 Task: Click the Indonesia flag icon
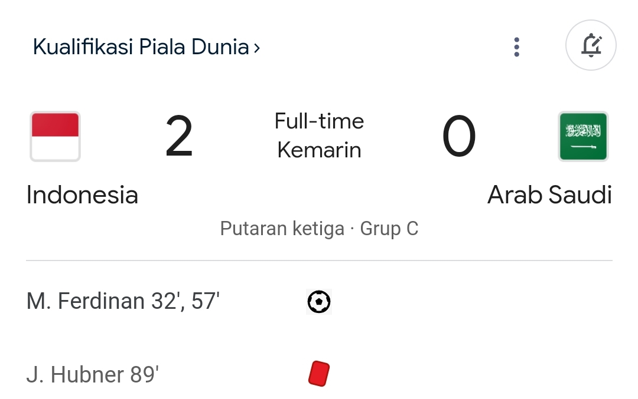point(55,136)
